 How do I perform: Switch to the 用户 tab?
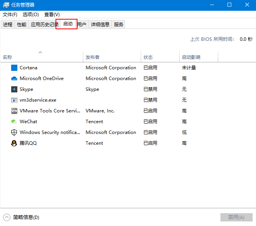pyautogui.click(x=82, y=25)
